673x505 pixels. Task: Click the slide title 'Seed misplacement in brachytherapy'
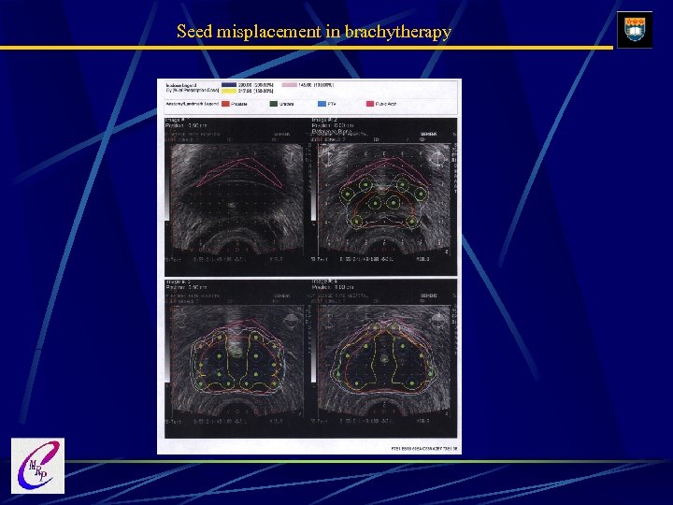(x=314, y=32)
